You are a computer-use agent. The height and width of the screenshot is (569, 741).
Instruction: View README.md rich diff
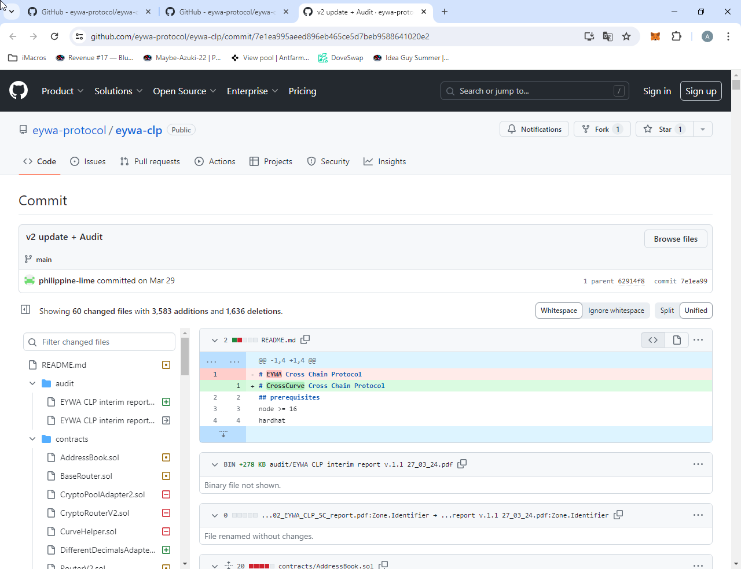point(677,340)
